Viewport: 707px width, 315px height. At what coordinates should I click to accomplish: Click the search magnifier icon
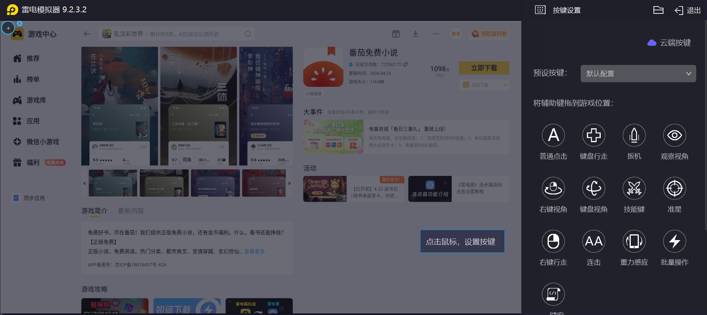point(248,34)
